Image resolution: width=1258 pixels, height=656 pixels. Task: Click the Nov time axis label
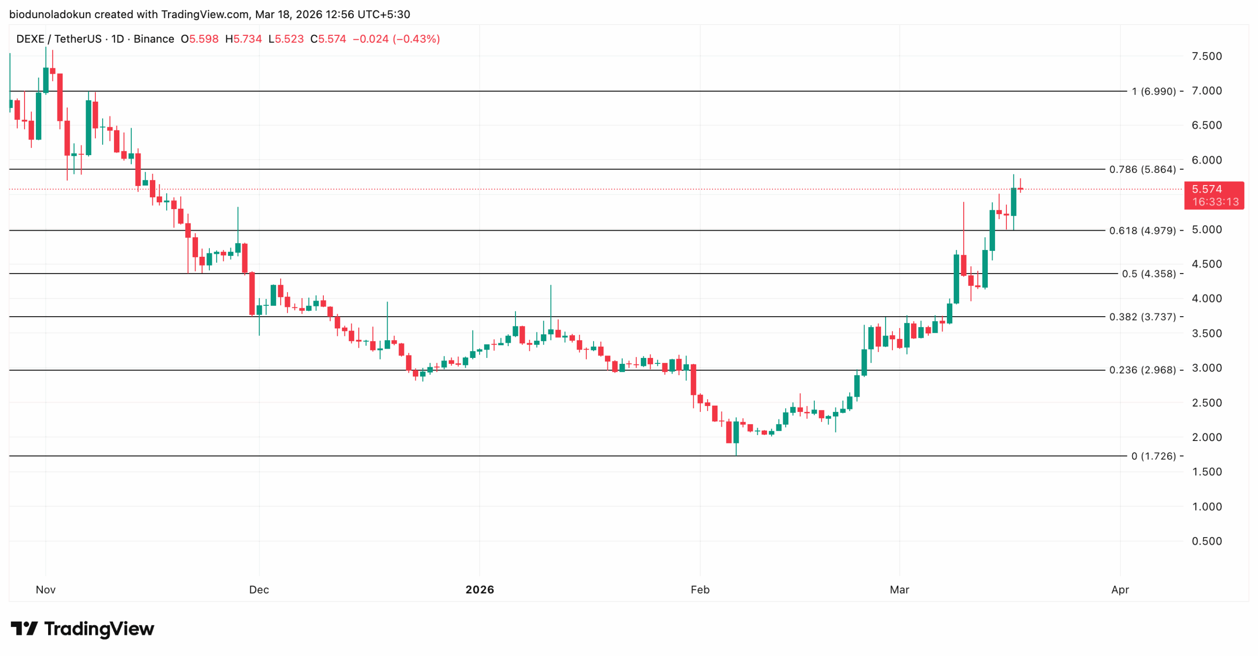46,590
